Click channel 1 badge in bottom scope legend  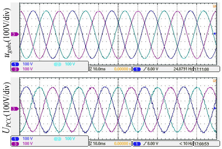(x=15, y=139)
